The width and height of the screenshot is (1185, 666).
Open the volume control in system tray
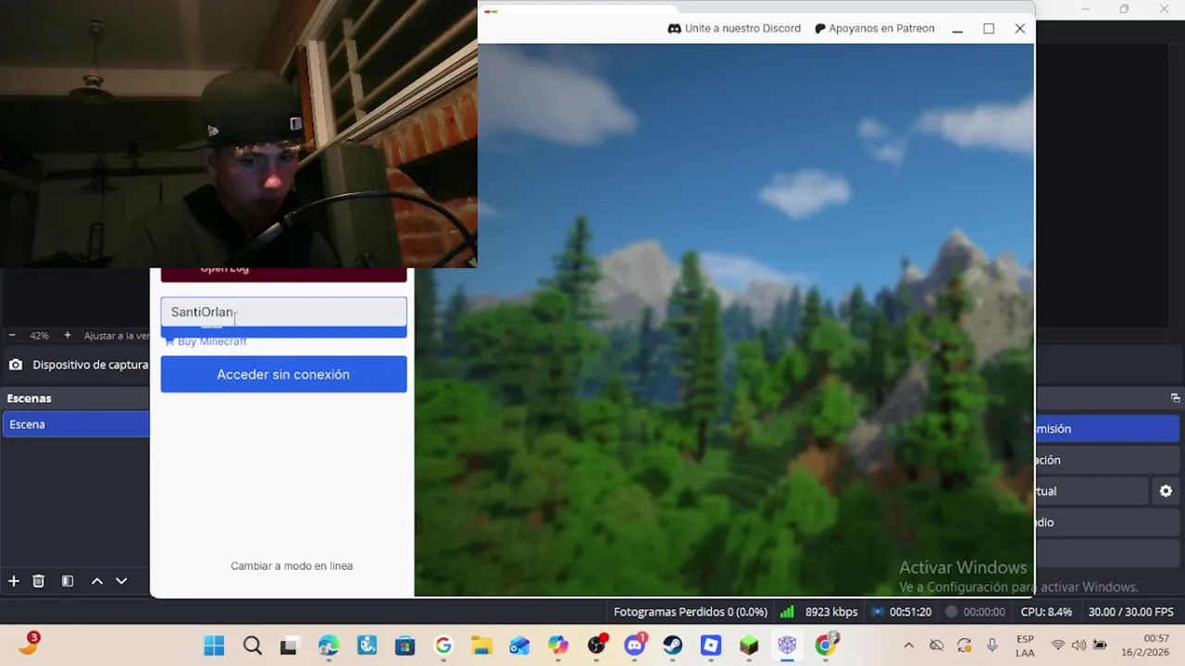[x=1079, y=646]
